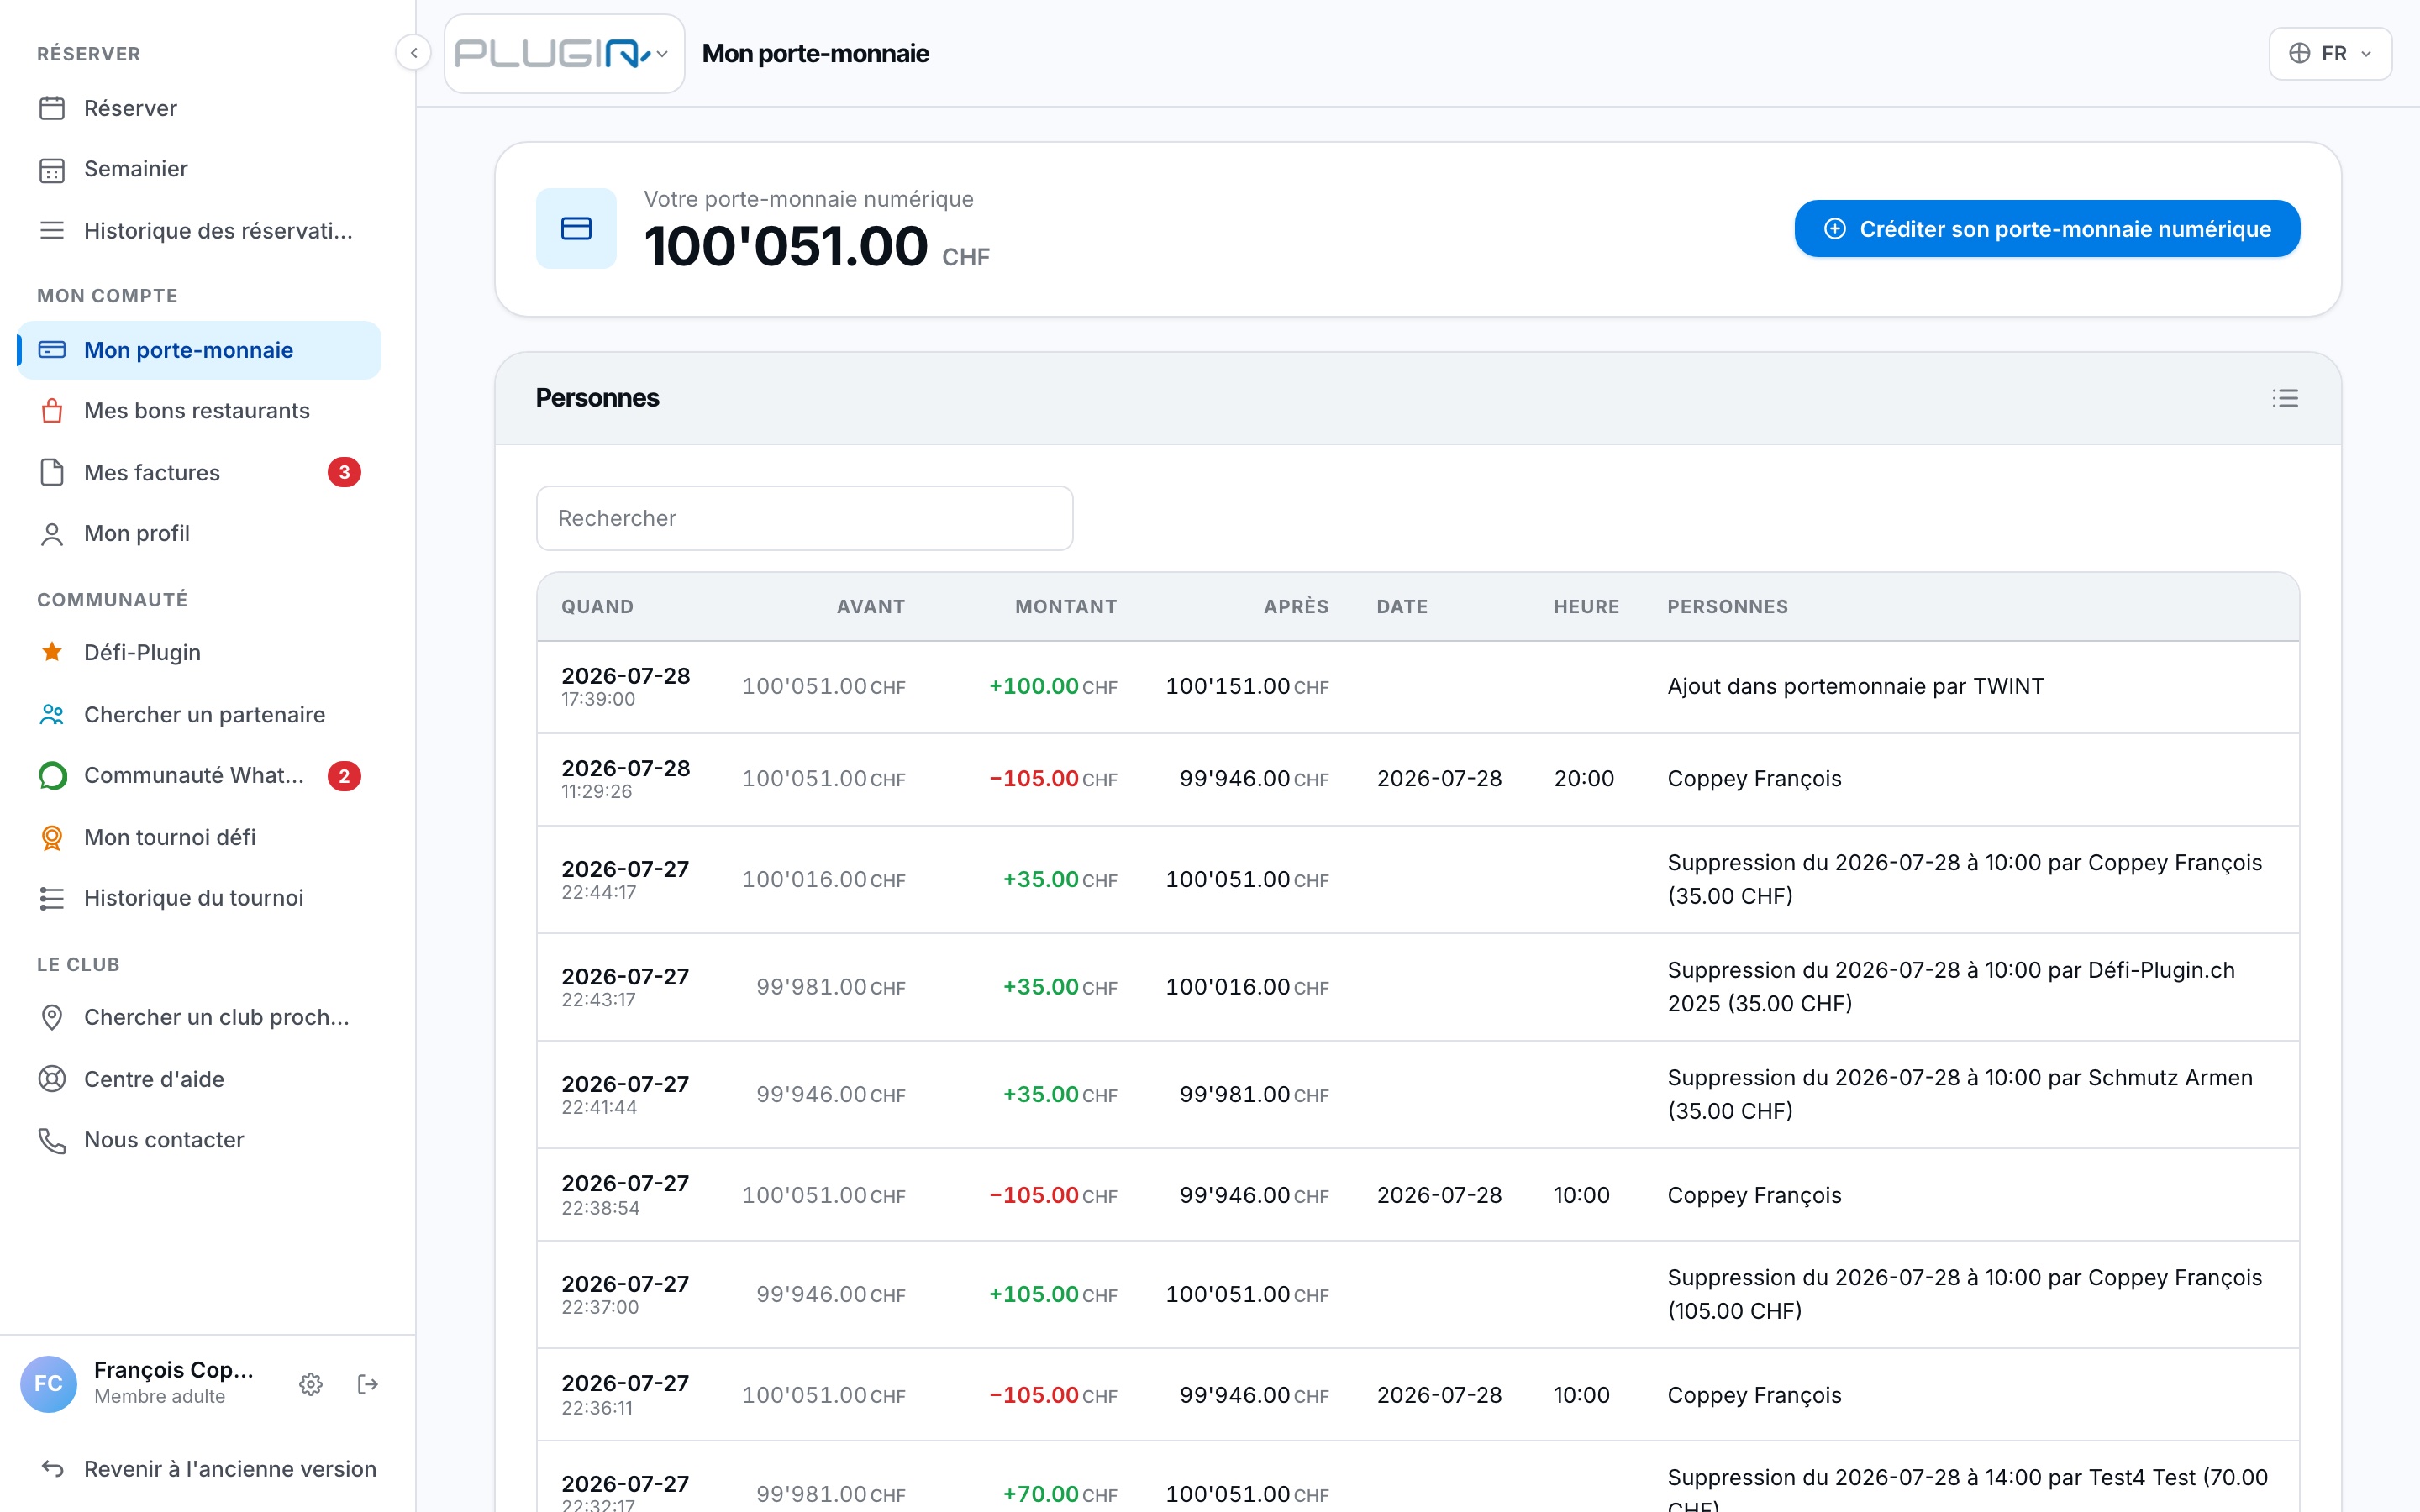Click the orange star icon for Défi-Plugin
This screenshot has height=1512, width=2420.
tap(52, 652)
